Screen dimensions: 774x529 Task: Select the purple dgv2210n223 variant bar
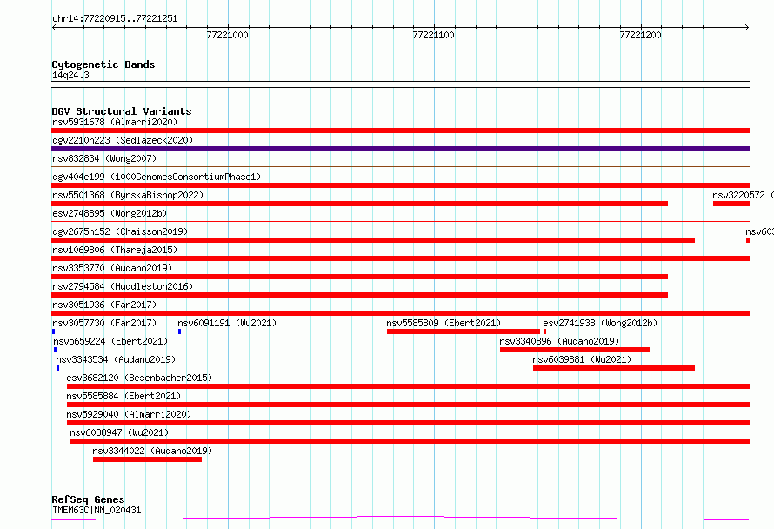click(400, 149)
